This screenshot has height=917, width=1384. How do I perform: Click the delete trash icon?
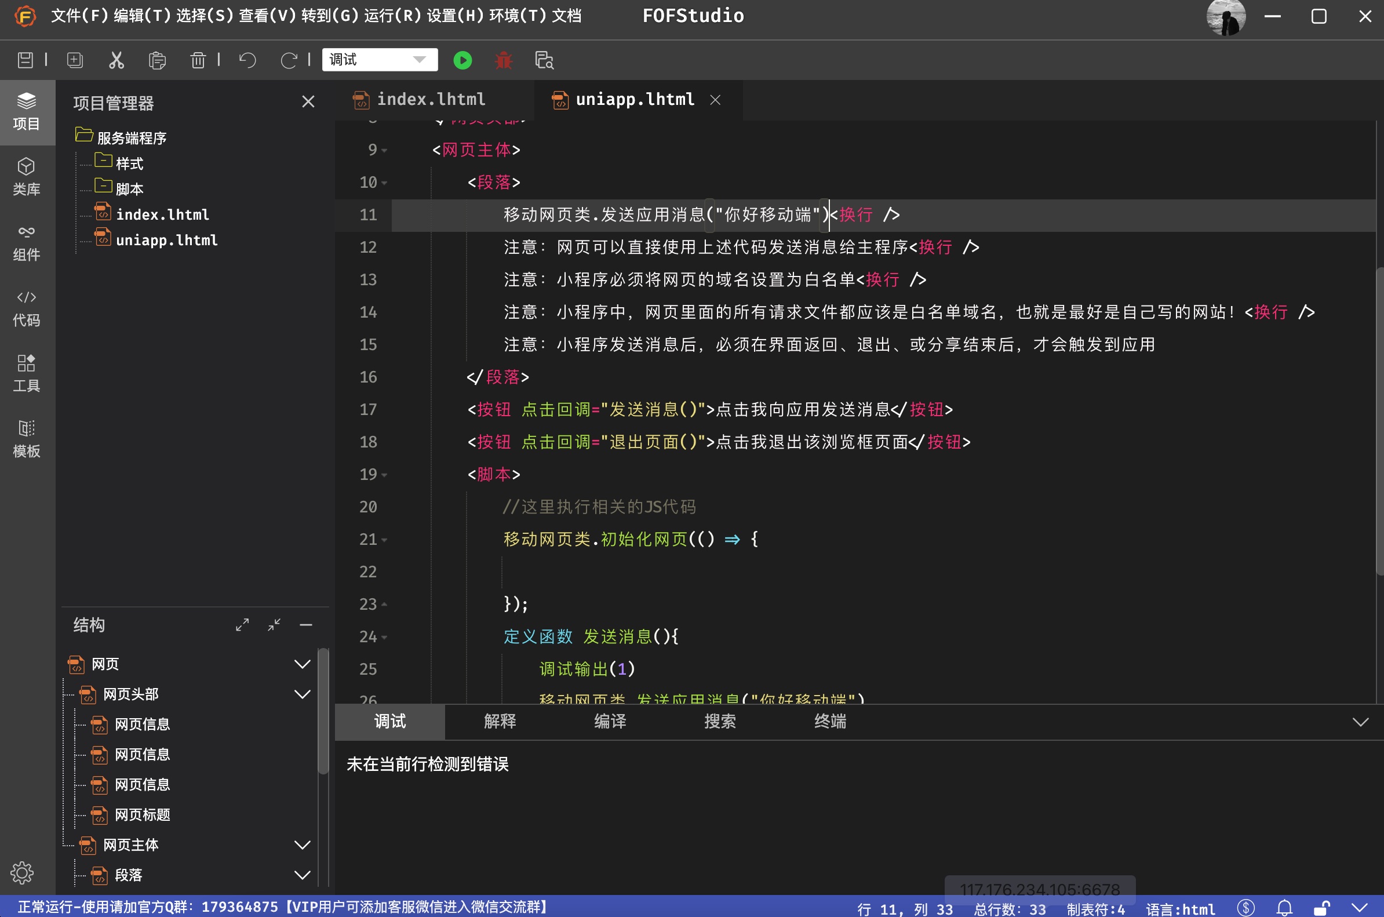click(198, 60)
